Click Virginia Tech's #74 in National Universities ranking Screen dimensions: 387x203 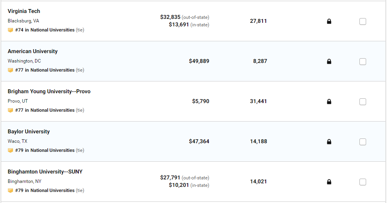(45, 30)
